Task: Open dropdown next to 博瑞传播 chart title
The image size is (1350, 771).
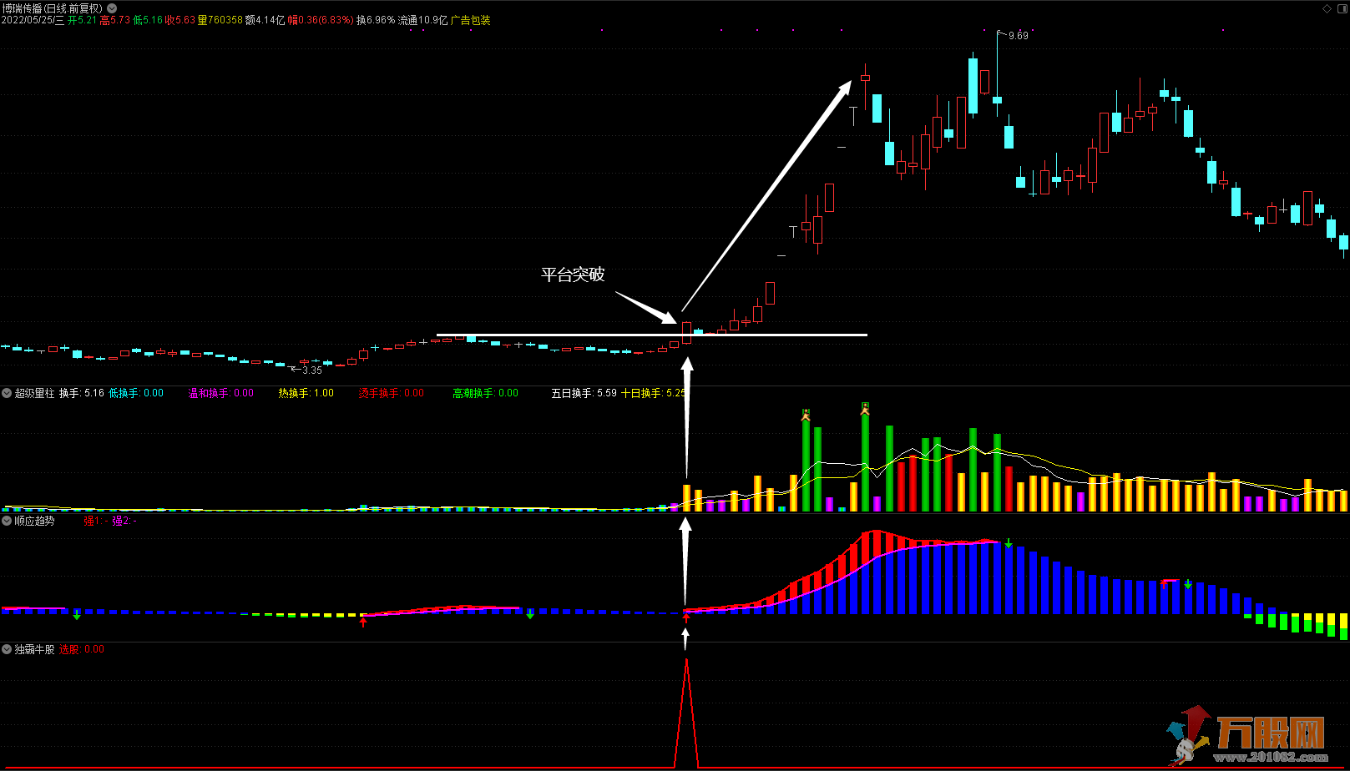Action: (x=112, y=8)
